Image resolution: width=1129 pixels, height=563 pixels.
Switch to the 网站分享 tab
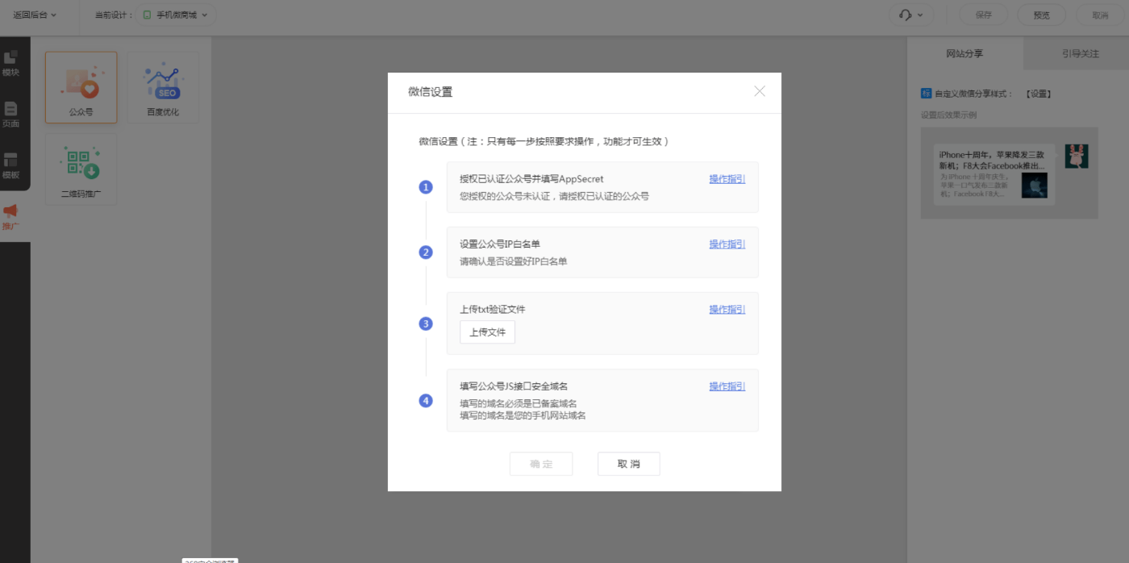pyautogui.click(x=964, y=53)
